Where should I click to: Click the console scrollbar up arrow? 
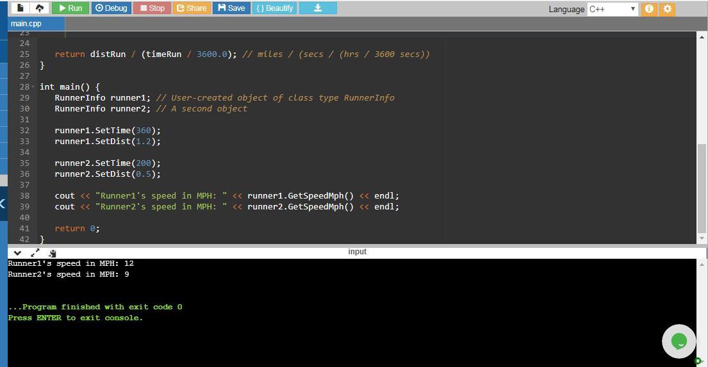tap(702, 264)
